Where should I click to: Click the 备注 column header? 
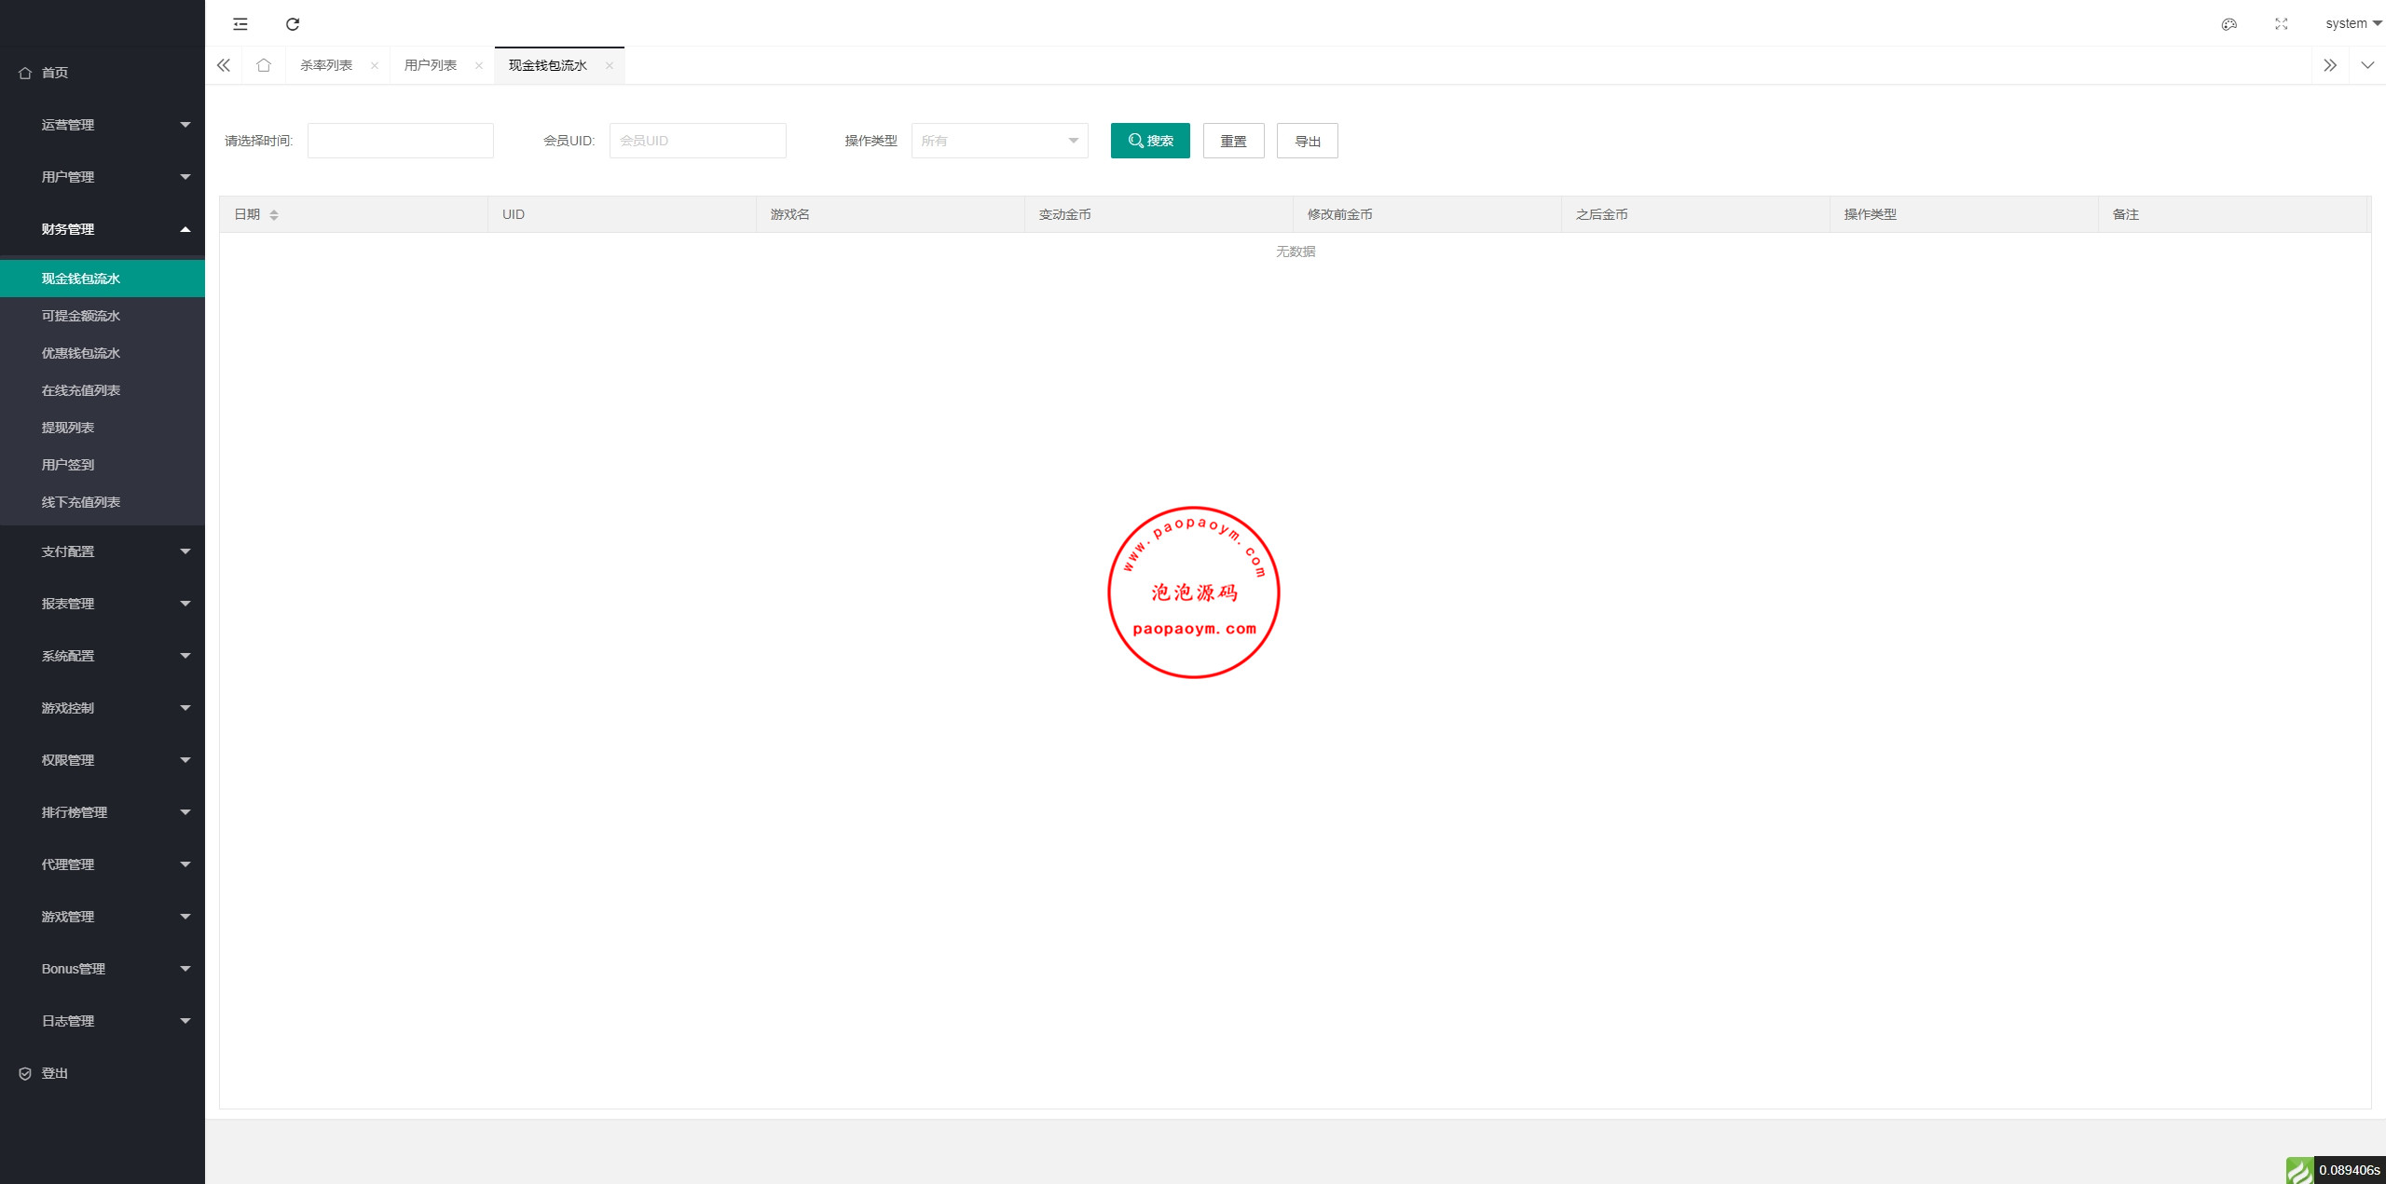pos(2234,214)
